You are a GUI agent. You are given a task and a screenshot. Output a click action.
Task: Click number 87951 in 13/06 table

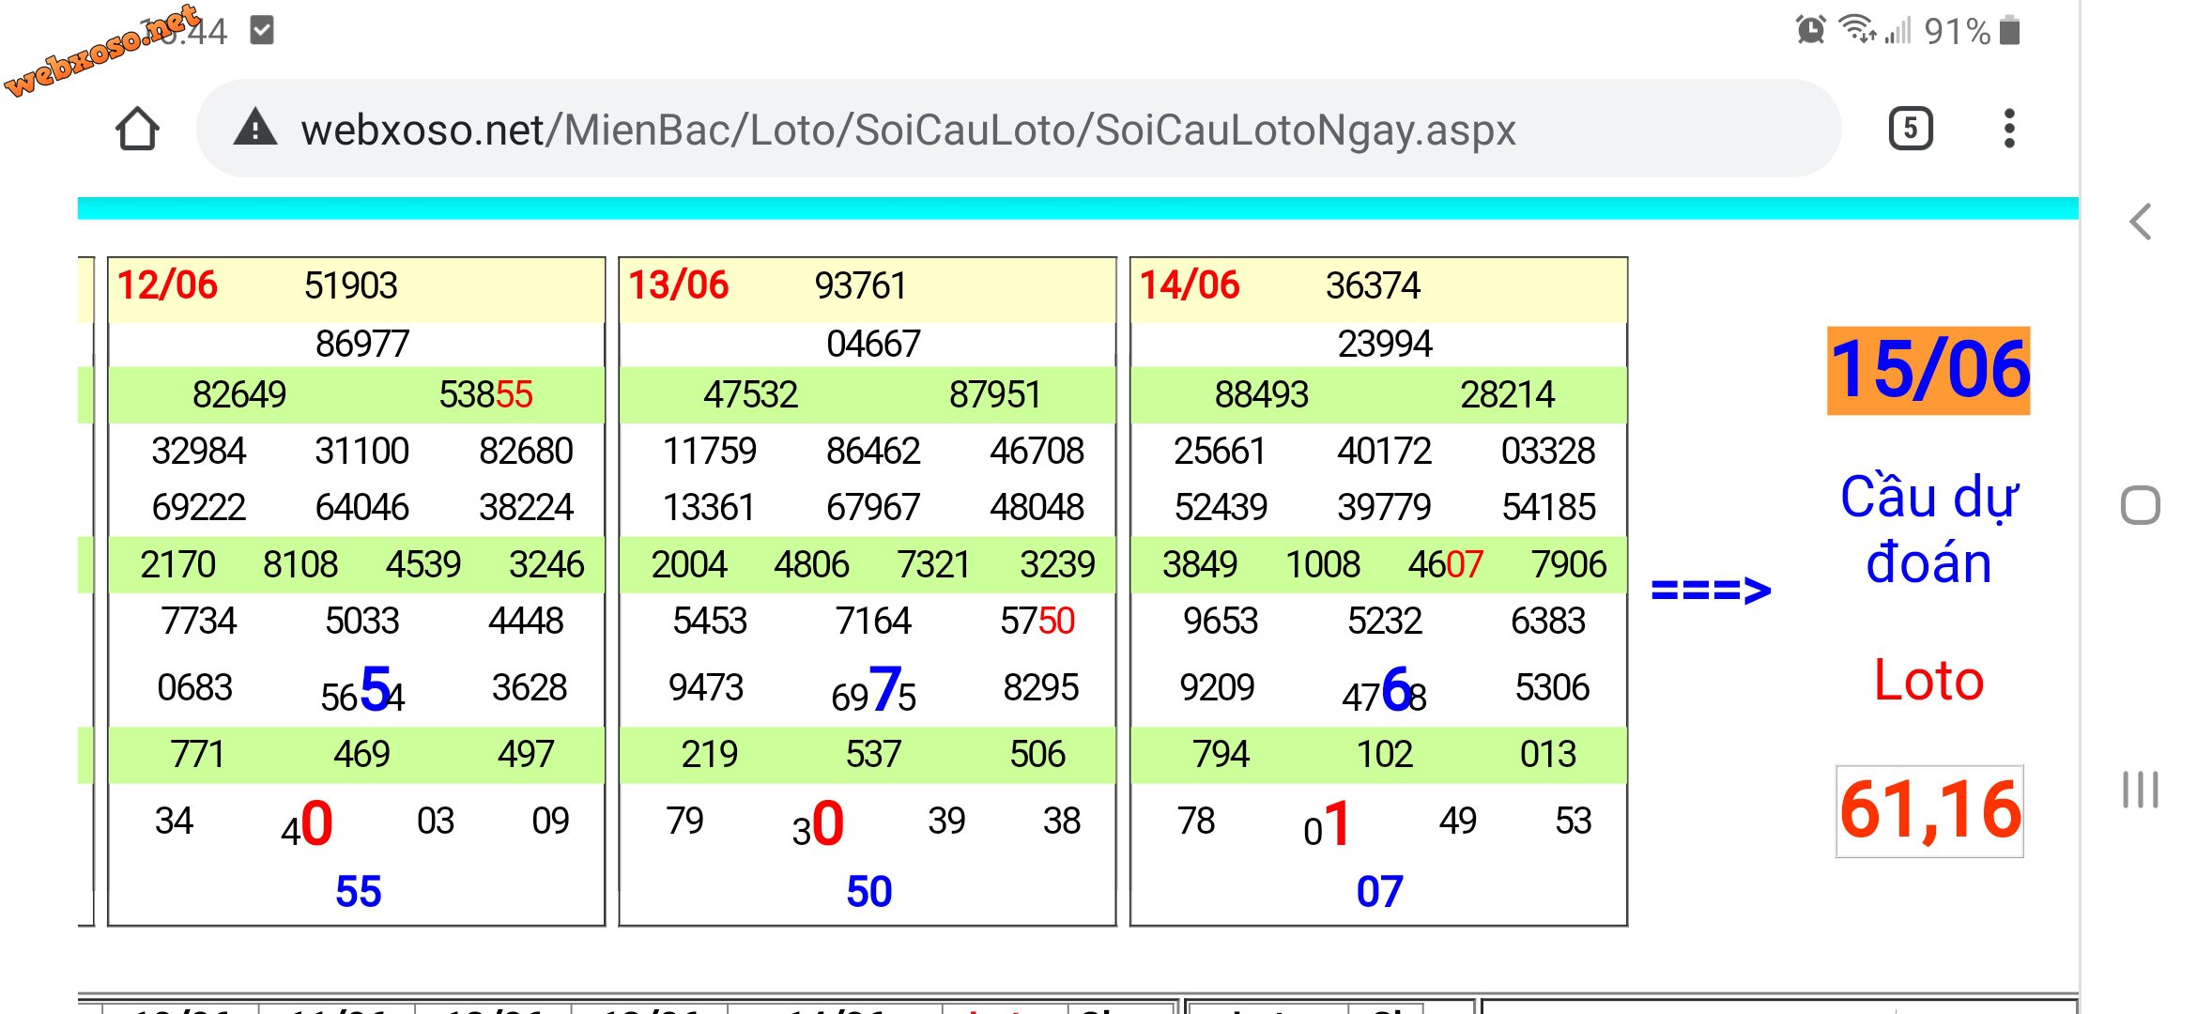(995, 394)
